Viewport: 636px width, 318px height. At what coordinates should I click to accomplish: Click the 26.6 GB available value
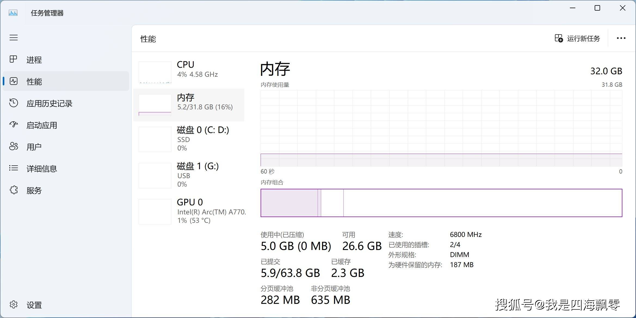click(x=362, y=246)
